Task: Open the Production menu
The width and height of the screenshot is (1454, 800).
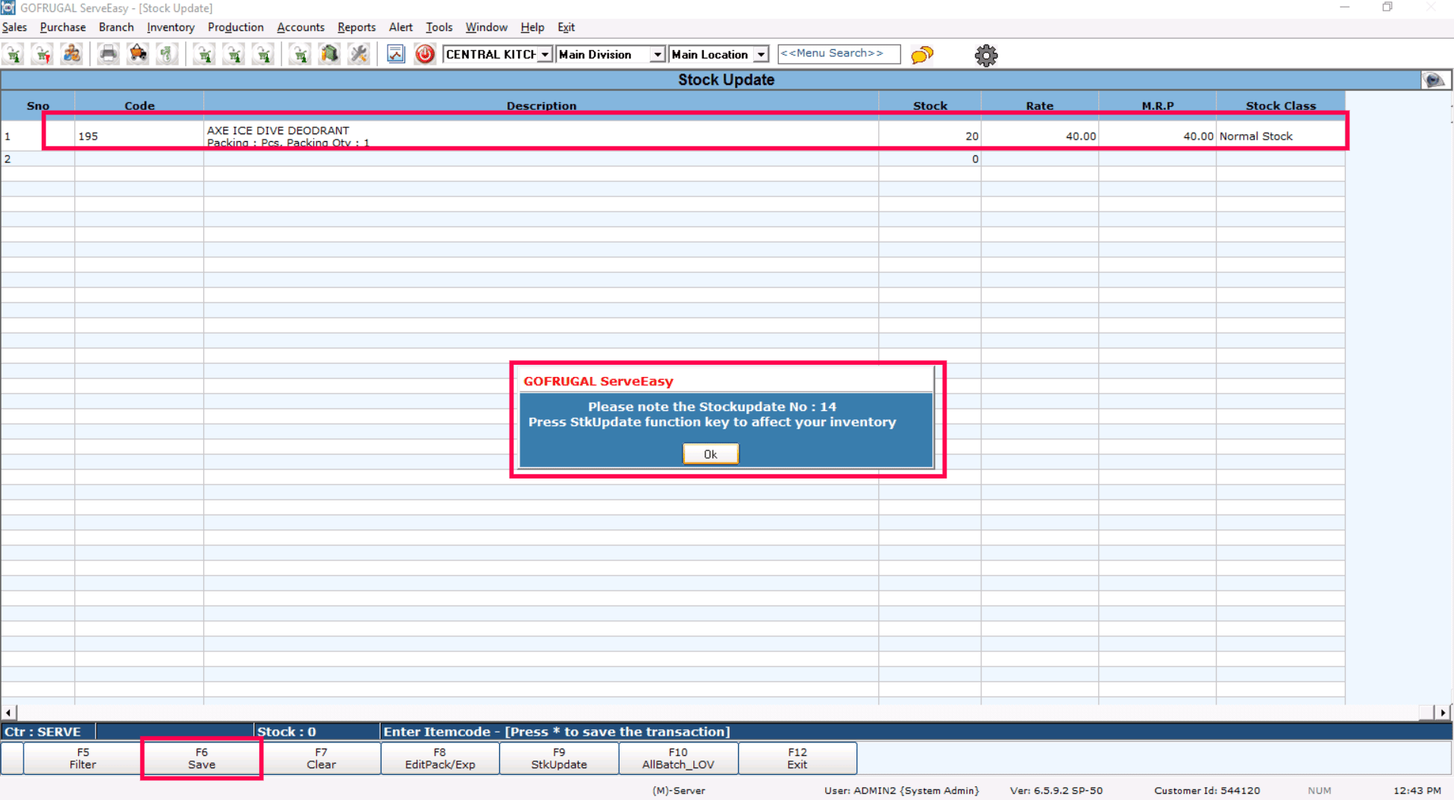Action: tap(236, 27)
